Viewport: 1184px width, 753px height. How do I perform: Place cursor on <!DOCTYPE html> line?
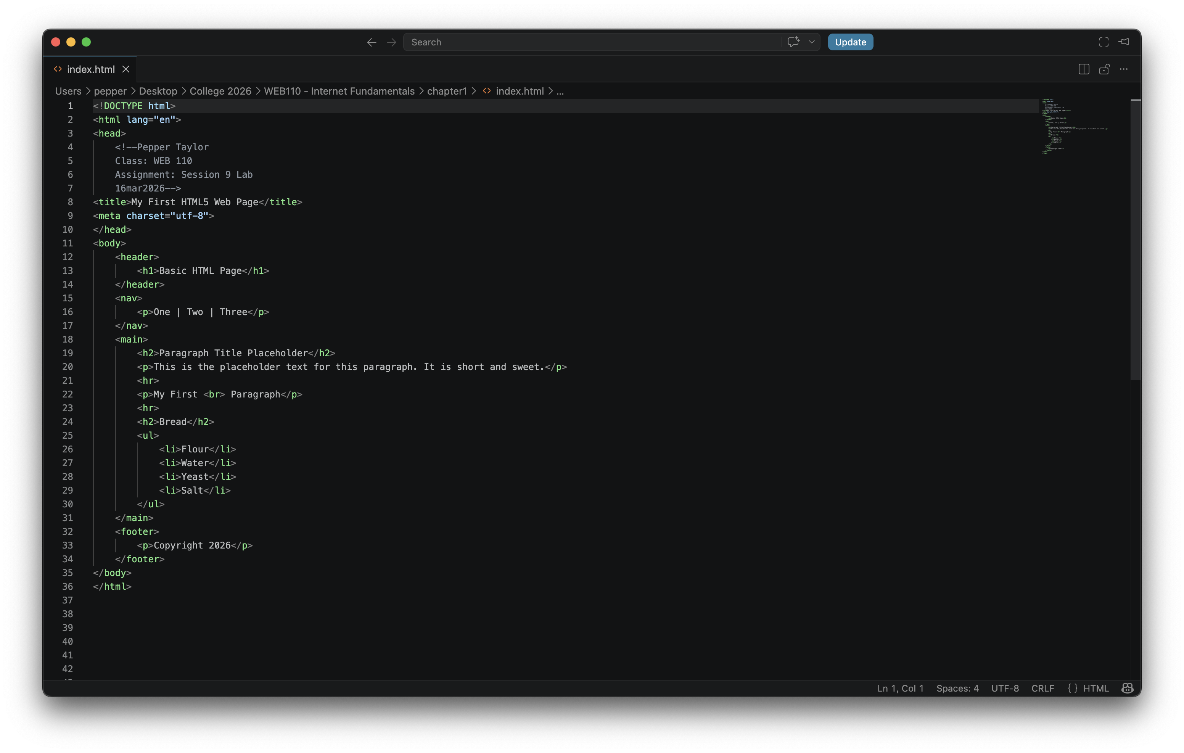pos(134,106)
